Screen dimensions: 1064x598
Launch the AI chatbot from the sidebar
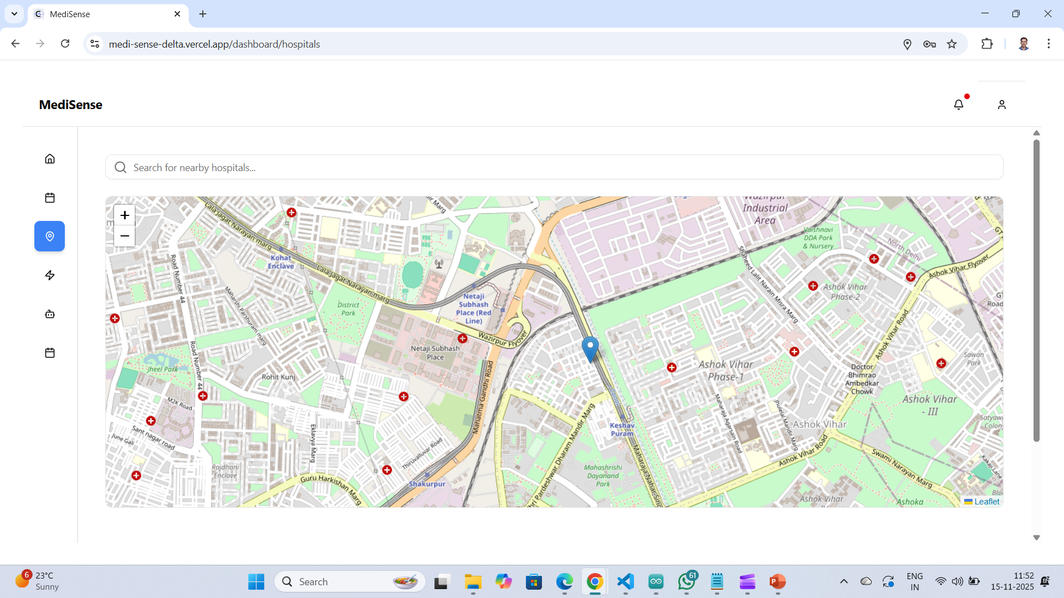(49, 313)
